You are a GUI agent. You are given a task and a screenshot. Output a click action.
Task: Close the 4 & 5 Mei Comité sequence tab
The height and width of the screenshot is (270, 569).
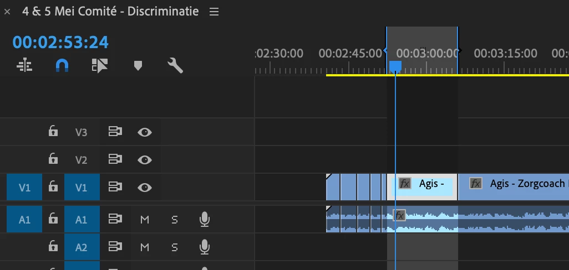(7, 12)
